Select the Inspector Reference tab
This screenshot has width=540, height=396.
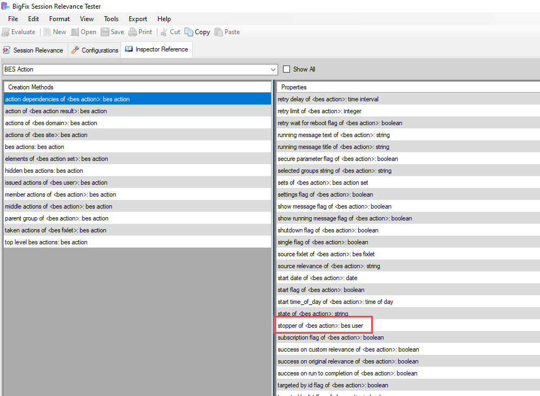coord(157,49)
